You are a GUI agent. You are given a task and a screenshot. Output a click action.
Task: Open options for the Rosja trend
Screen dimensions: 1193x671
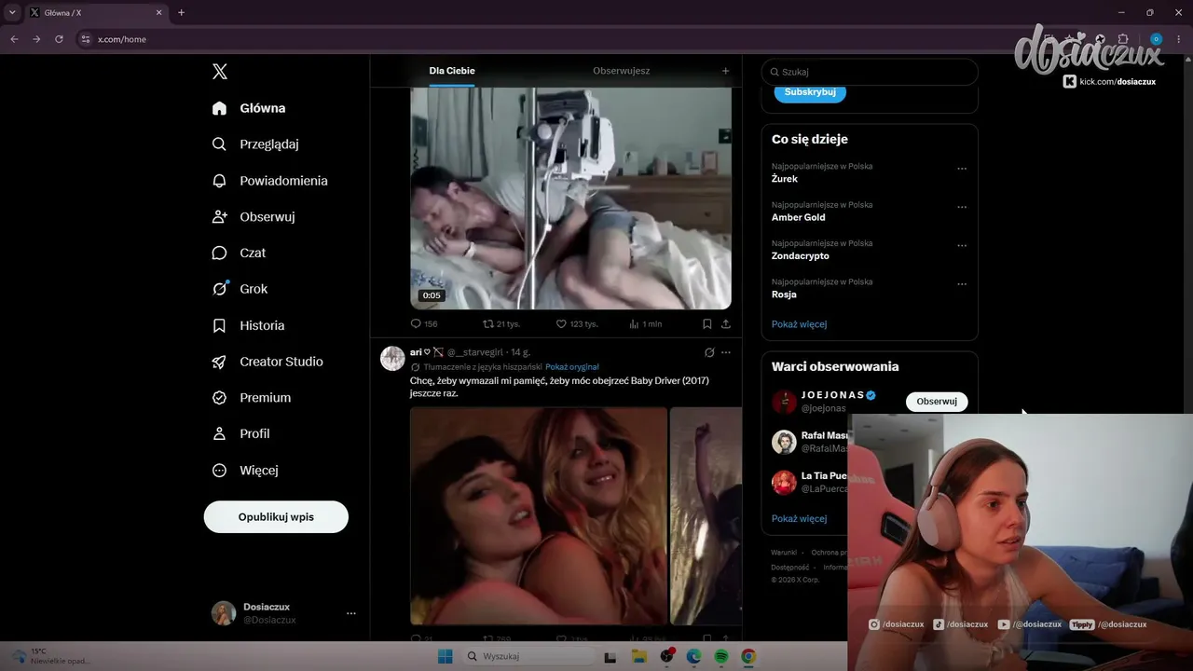click(962, 284)
